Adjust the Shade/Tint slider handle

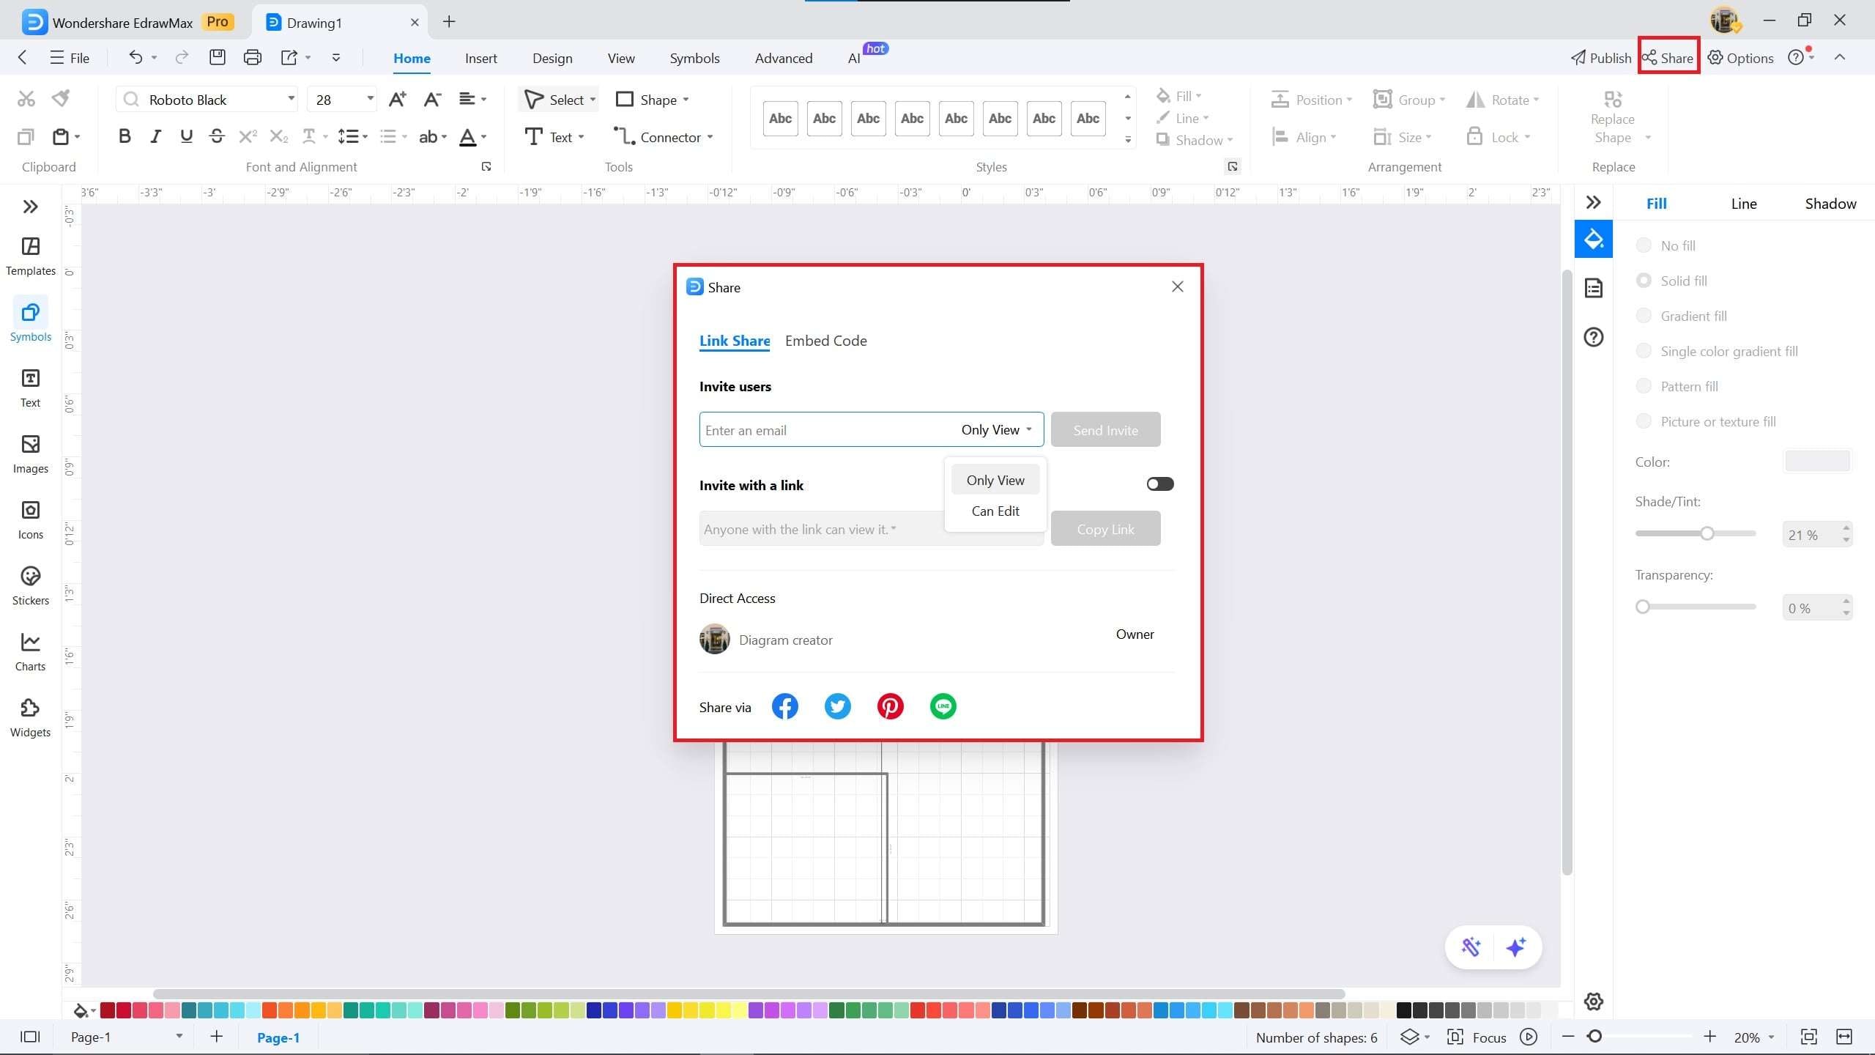point(1707,533)
